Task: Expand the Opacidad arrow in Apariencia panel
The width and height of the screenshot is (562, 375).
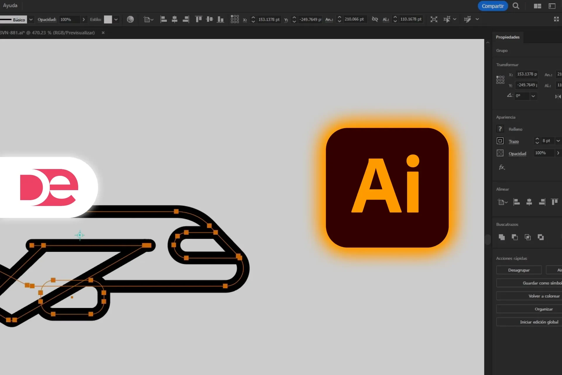Action: 558,153
